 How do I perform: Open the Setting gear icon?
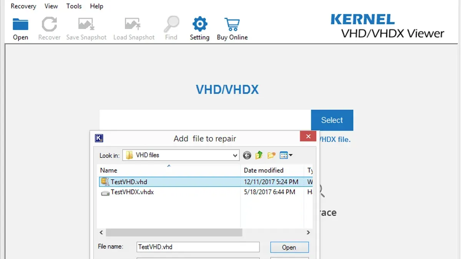(x=199, y=24)
